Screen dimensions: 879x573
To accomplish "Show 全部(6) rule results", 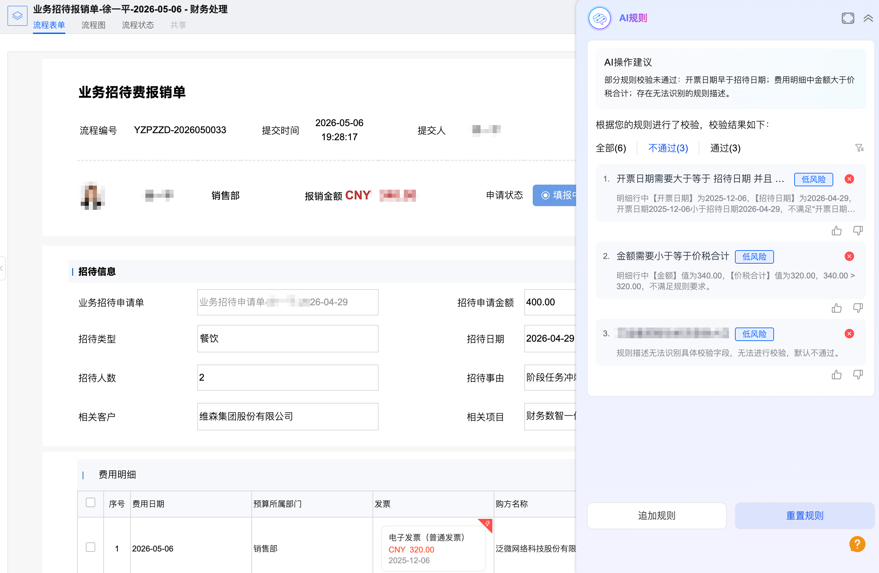I will point(610,148).
